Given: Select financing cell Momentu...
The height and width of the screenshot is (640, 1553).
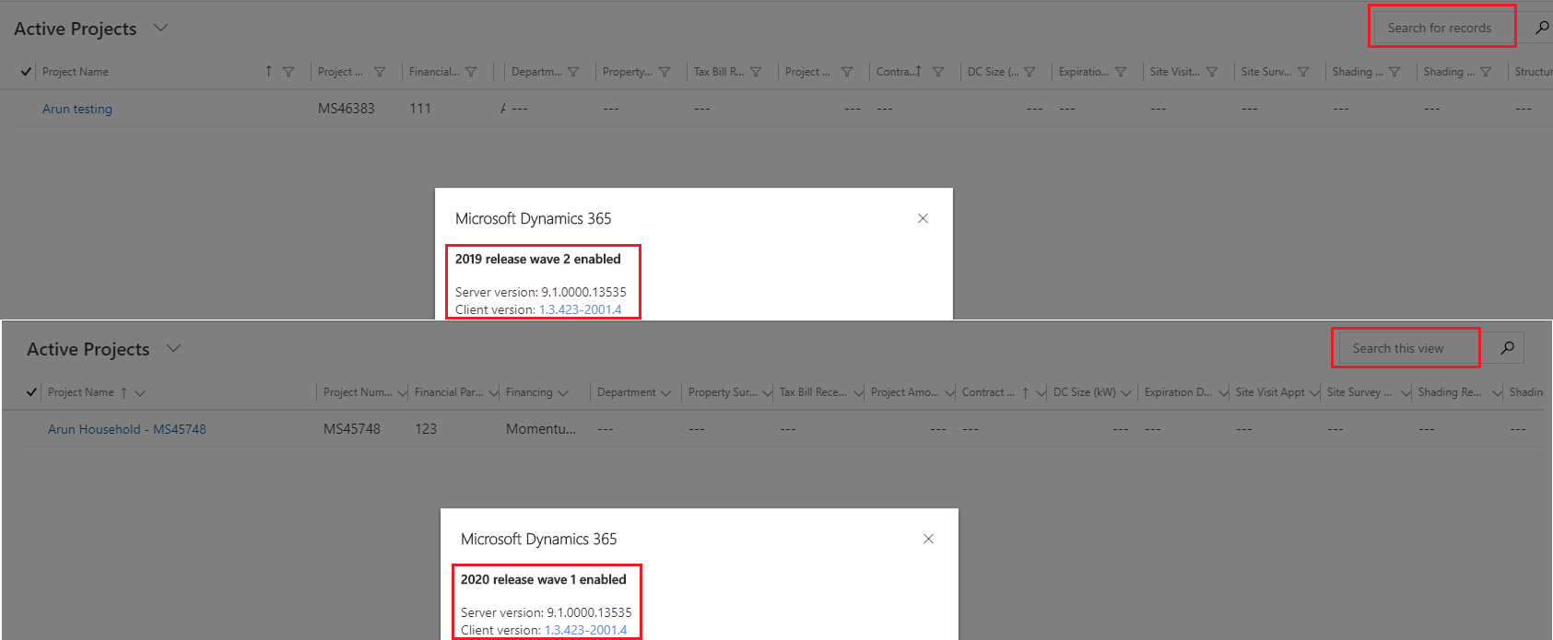Looking at the screenshot, I should click(541, 429).
